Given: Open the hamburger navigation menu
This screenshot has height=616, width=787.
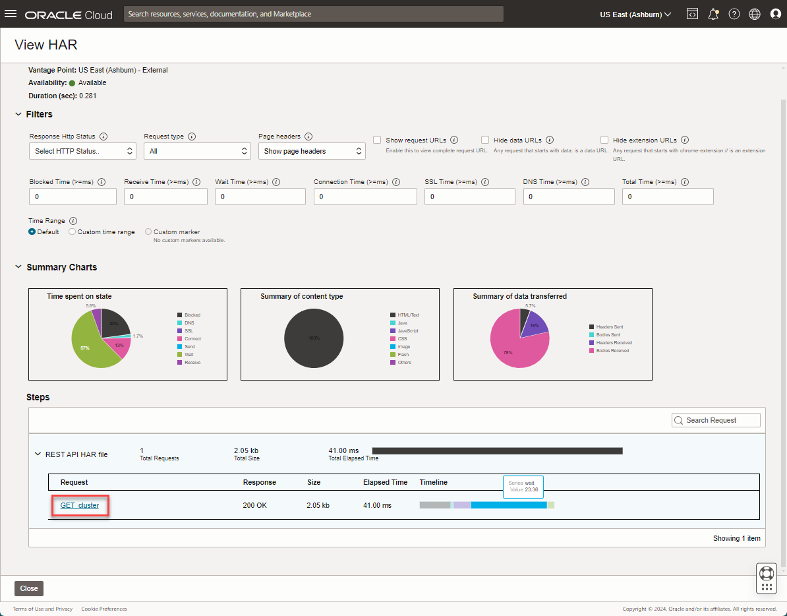Looking at the screenshot, I should 11,14.
